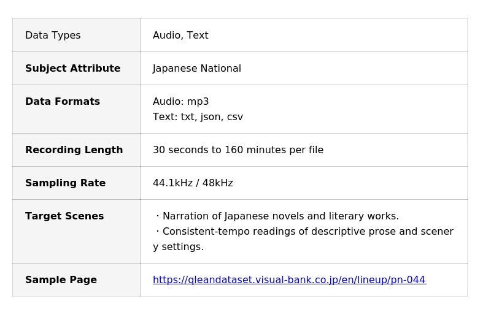Click the word 'csv' in Data Formats

point(235,117)
